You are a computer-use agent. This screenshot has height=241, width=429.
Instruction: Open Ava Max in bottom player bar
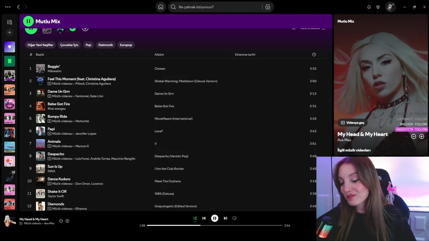point(49,223)
